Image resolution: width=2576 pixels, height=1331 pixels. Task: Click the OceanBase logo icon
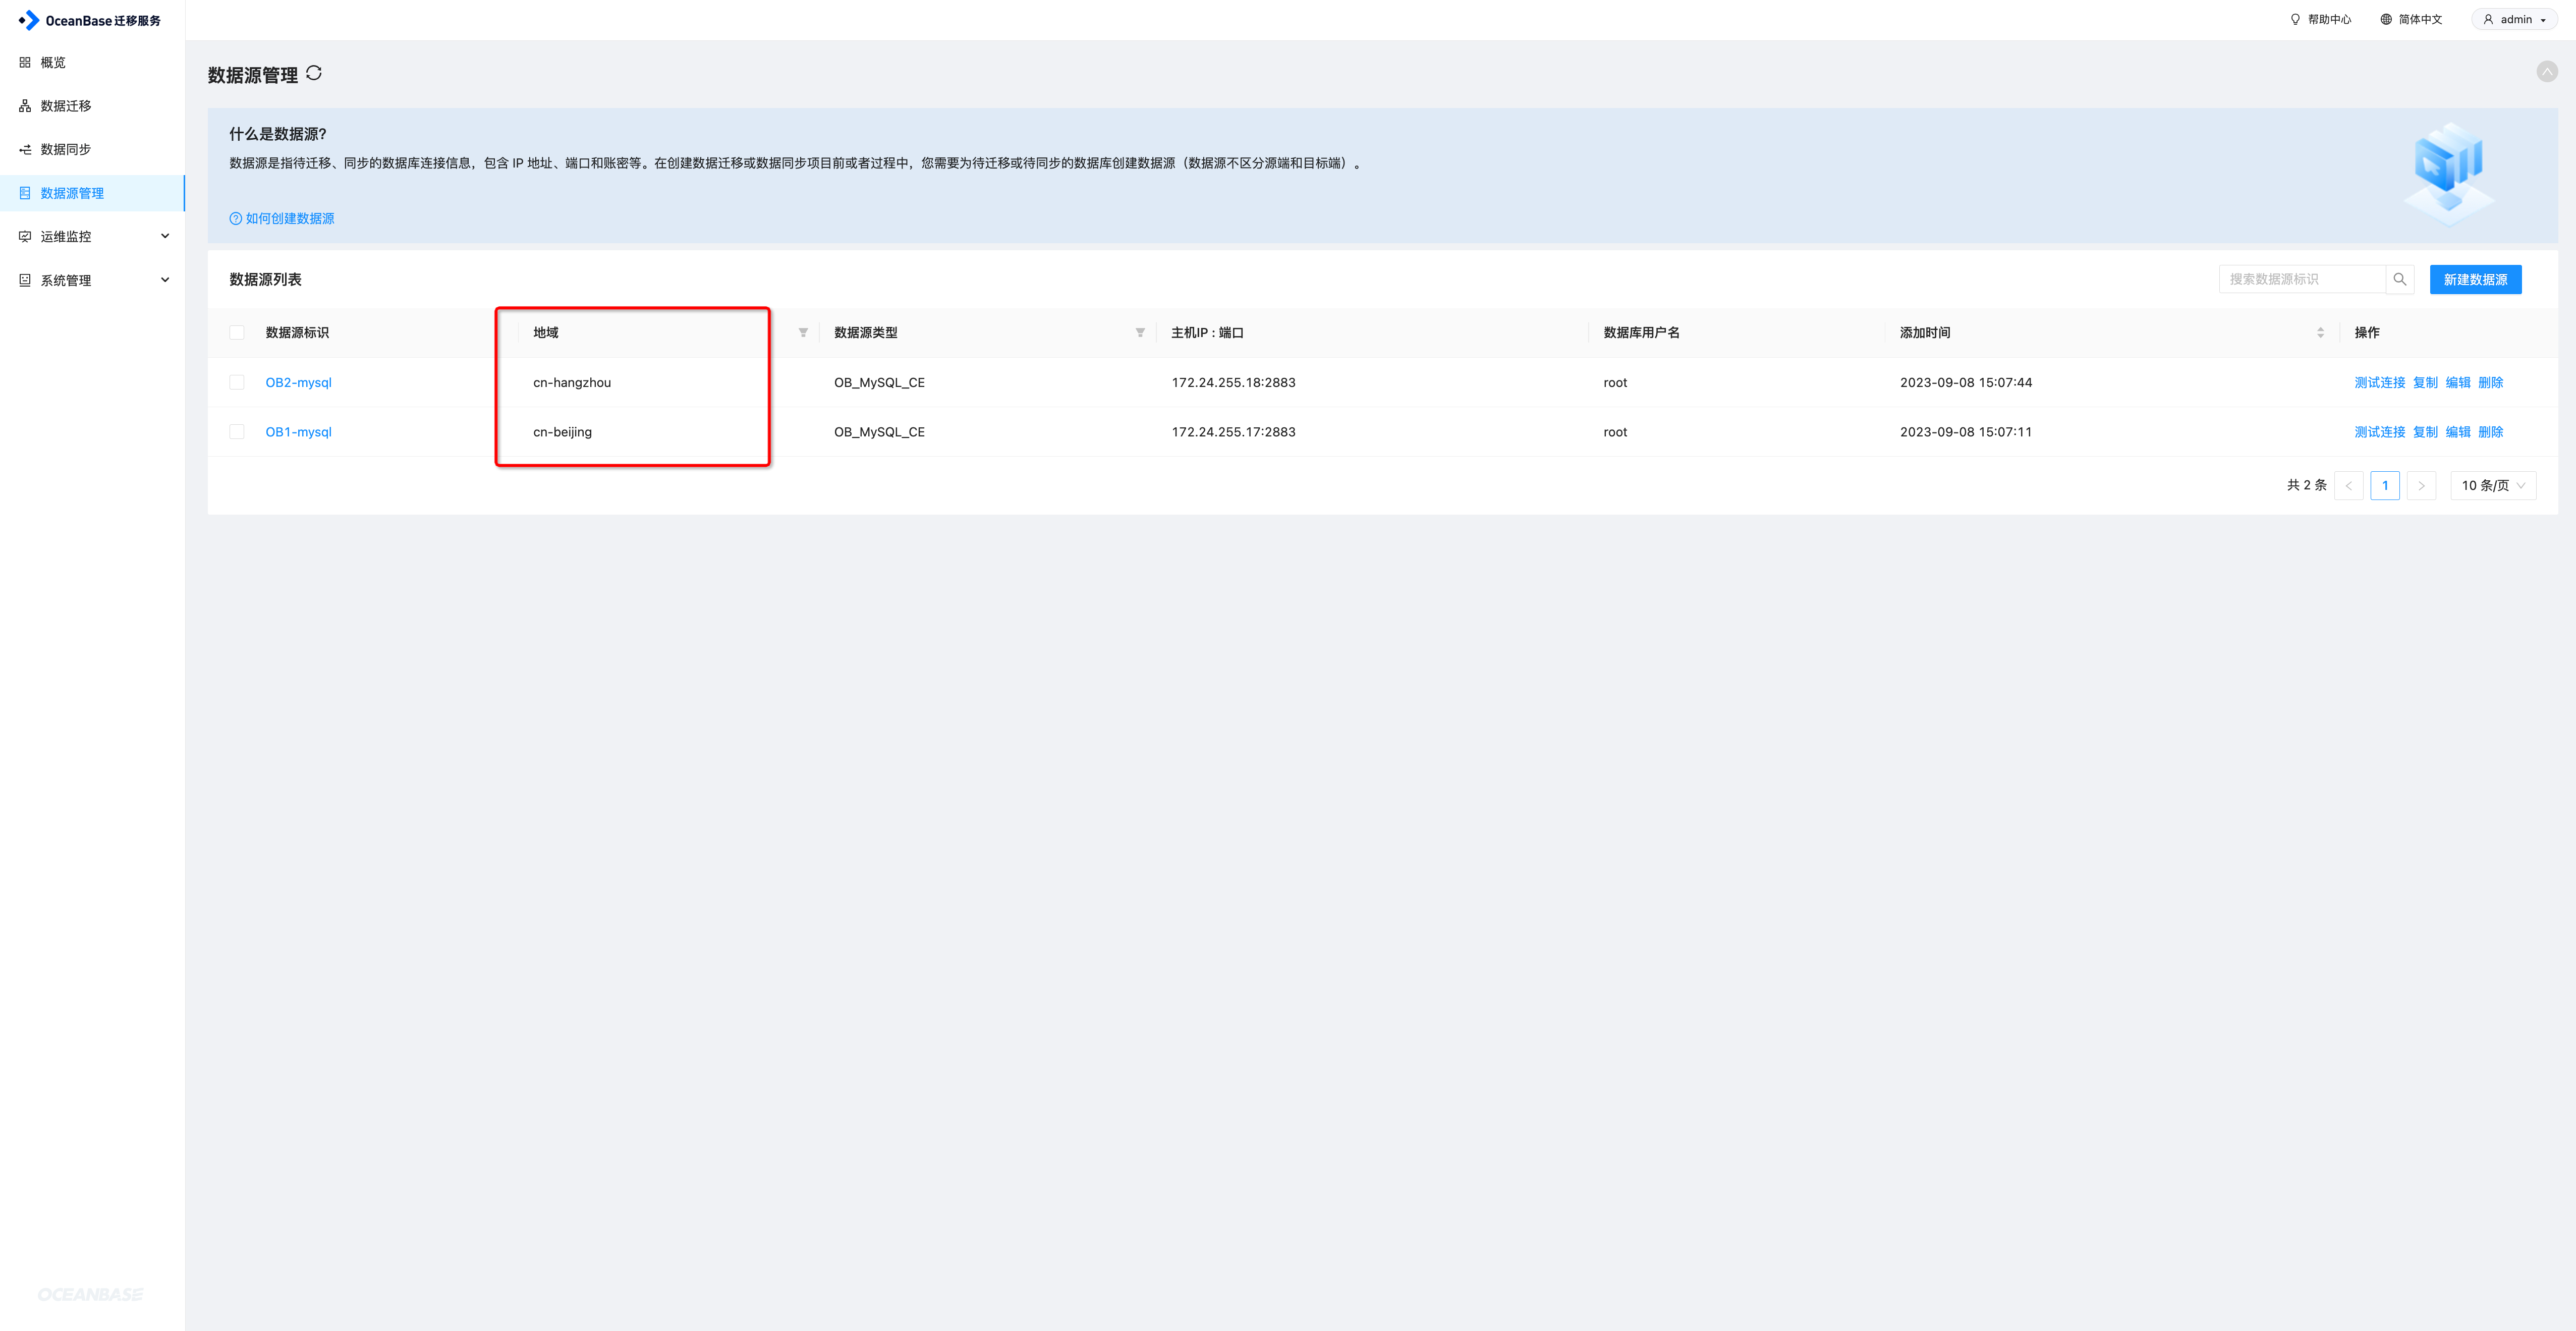[29, 20]
